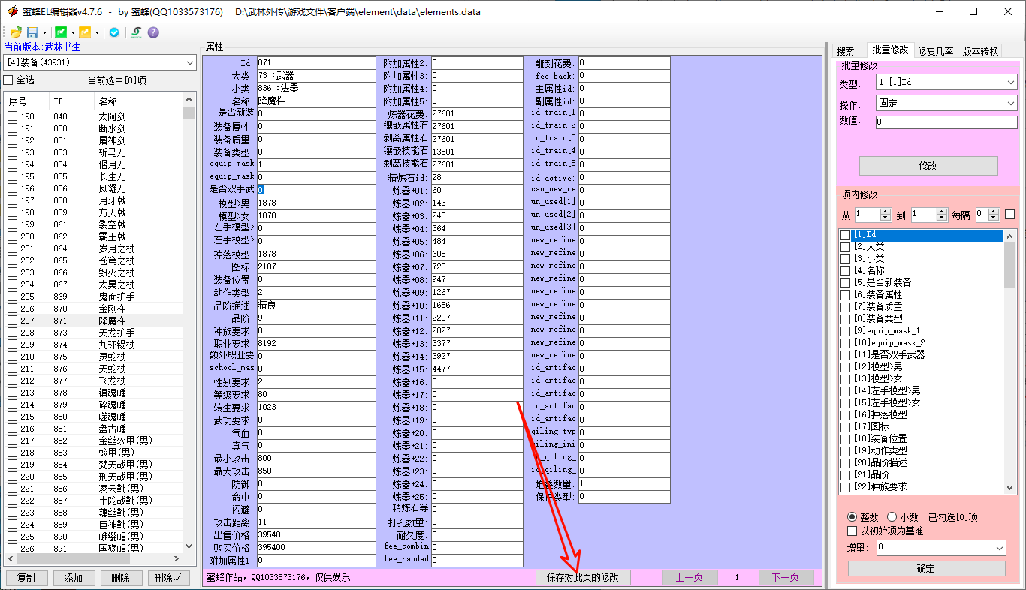Viewport: 1026px width, 590px height.
Task: Click the green S switch icon
Action: (x=136, y=32)
